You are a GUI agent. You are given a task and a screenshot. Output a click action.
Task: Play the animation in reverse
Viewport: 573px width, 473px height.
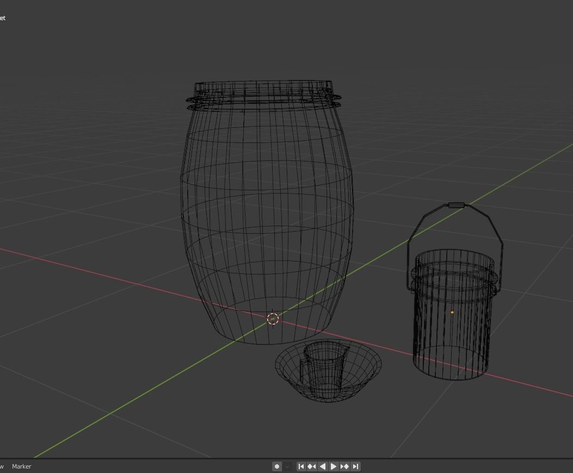point(323,466)
